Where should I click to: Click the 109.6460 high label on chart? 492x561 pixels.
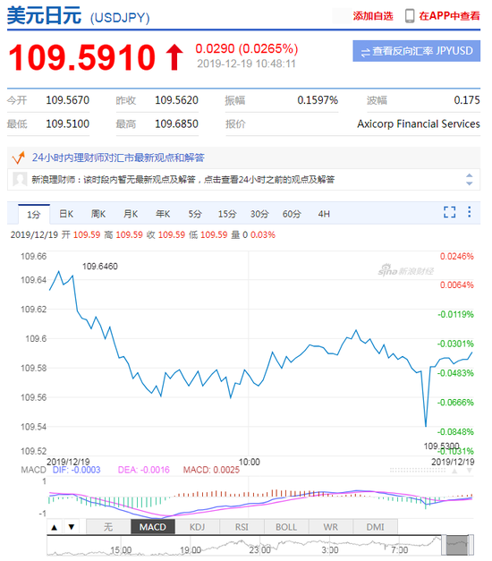pos(100,267)
